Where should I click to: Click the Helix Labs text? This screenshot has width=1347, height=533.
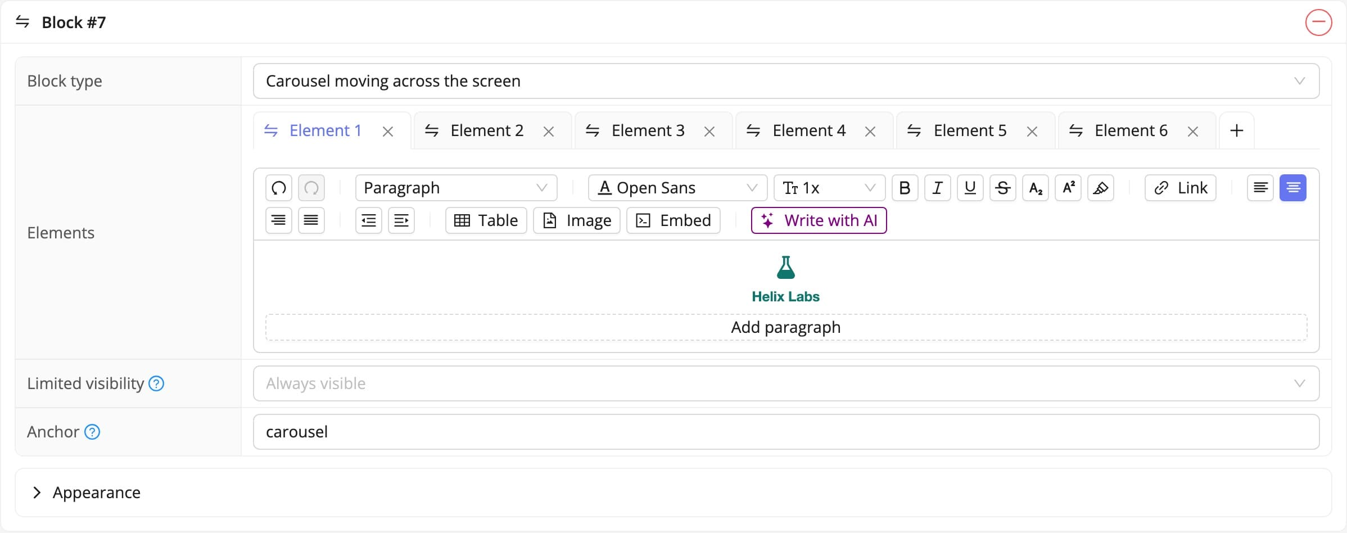[786, 297]
